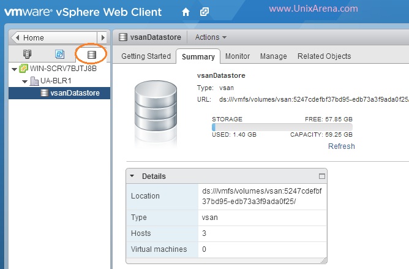Screen dimensions: 409x269
Task: View the Related Objects tab
Action: click(x=325, y=56)
